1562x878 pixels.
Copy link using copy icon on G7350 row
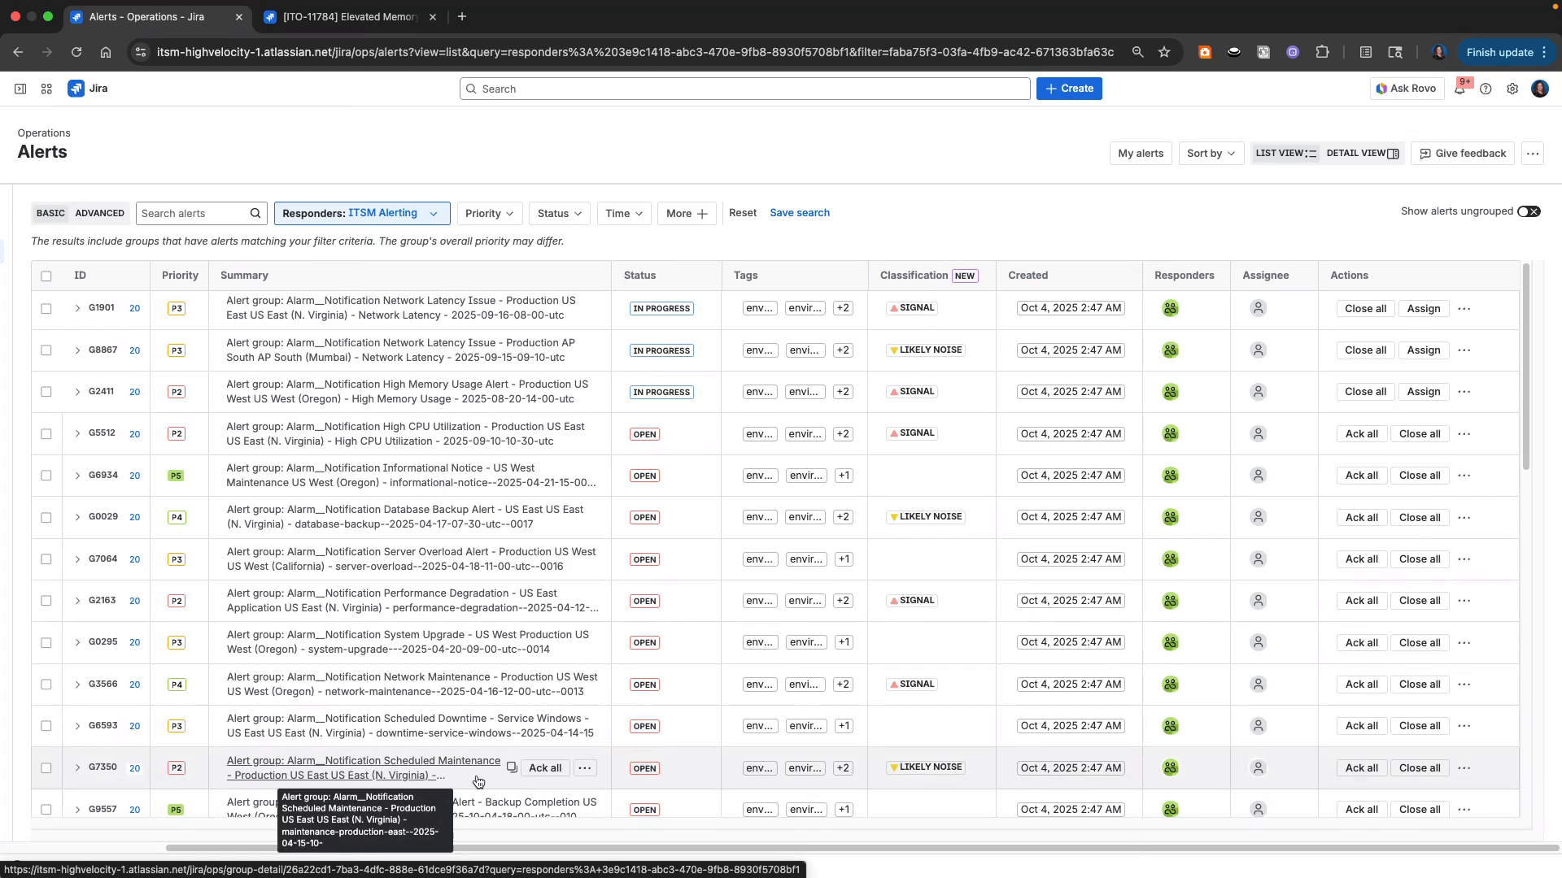[512, 767]
